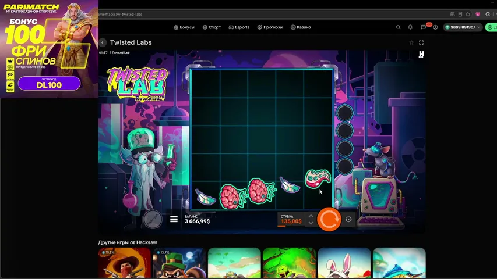497x279 pixels.
Task: Click the Parimatch logo in the ad banner
Action: [x=31, y=6]
